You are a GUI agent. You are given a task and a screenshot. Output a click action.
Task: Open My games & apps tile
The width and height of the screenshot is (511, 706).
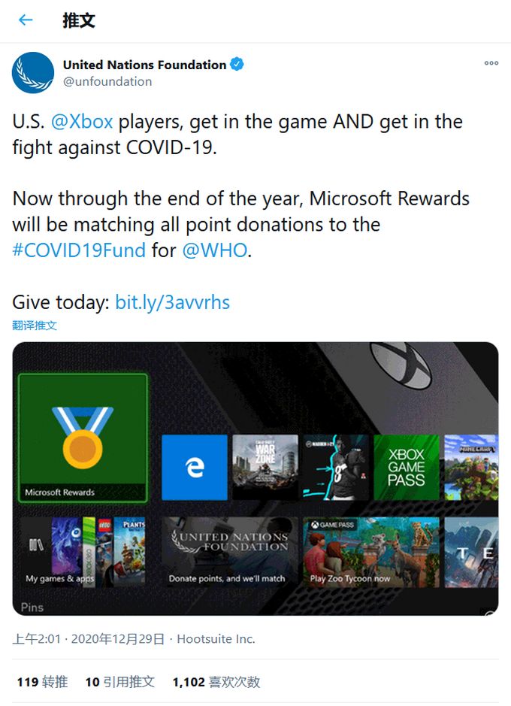click(x=83, y=552)
